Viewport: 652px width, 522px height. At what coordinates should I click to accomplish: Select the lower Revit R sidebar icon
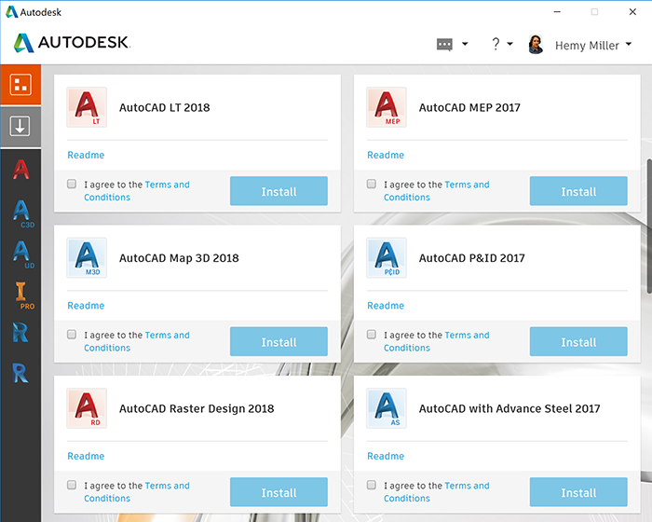pos(20,373)
